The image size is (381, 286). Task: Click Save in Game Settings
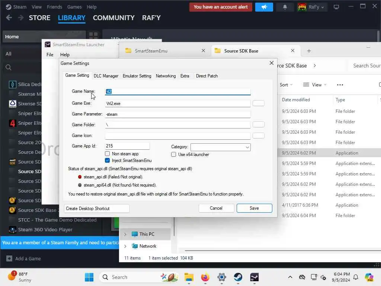click(x=254, y=208)
